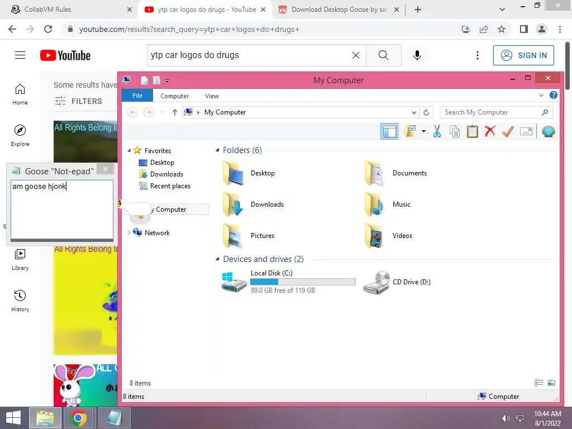Viewport: 572px width, 429px height.
Task: Click the Local Disk (C:) usage bar
Action: [303, 282]
